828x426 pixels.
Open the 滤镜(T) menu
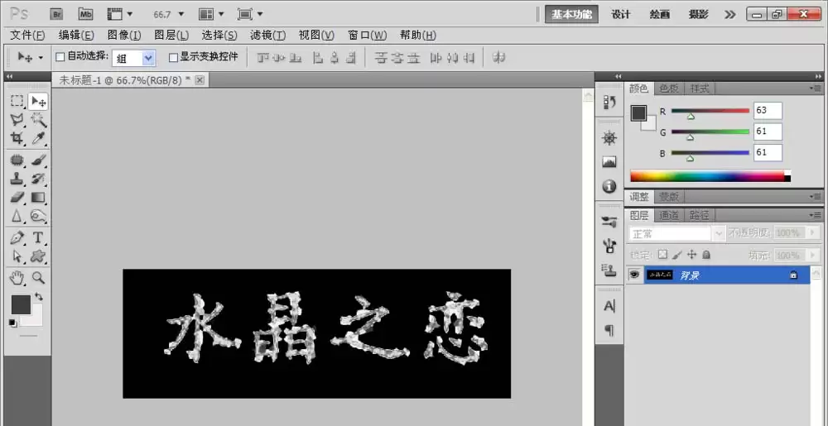[x=267, y=36]
